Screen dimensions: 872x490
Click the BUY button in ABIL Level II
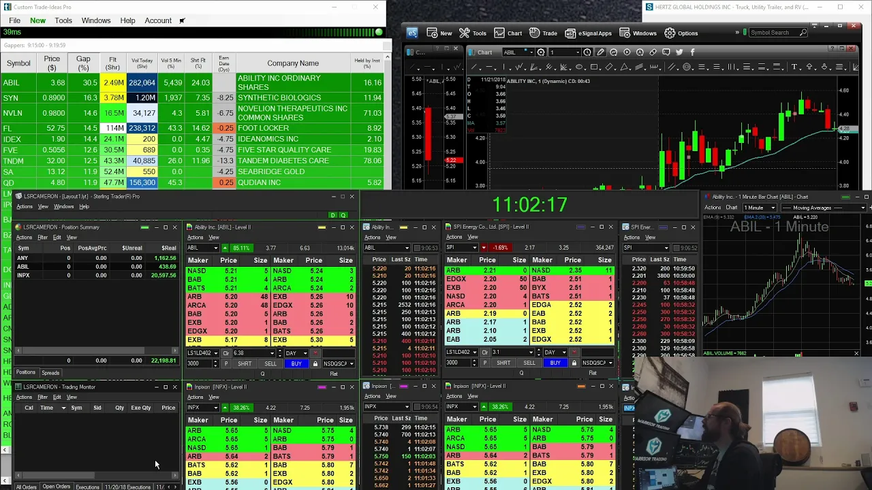click(x=296, y=363)
